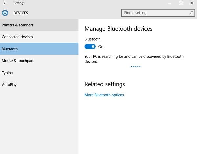Open Connected devices section
The width and height of the screenshot is (197, 154).
[x=39, y=37]
